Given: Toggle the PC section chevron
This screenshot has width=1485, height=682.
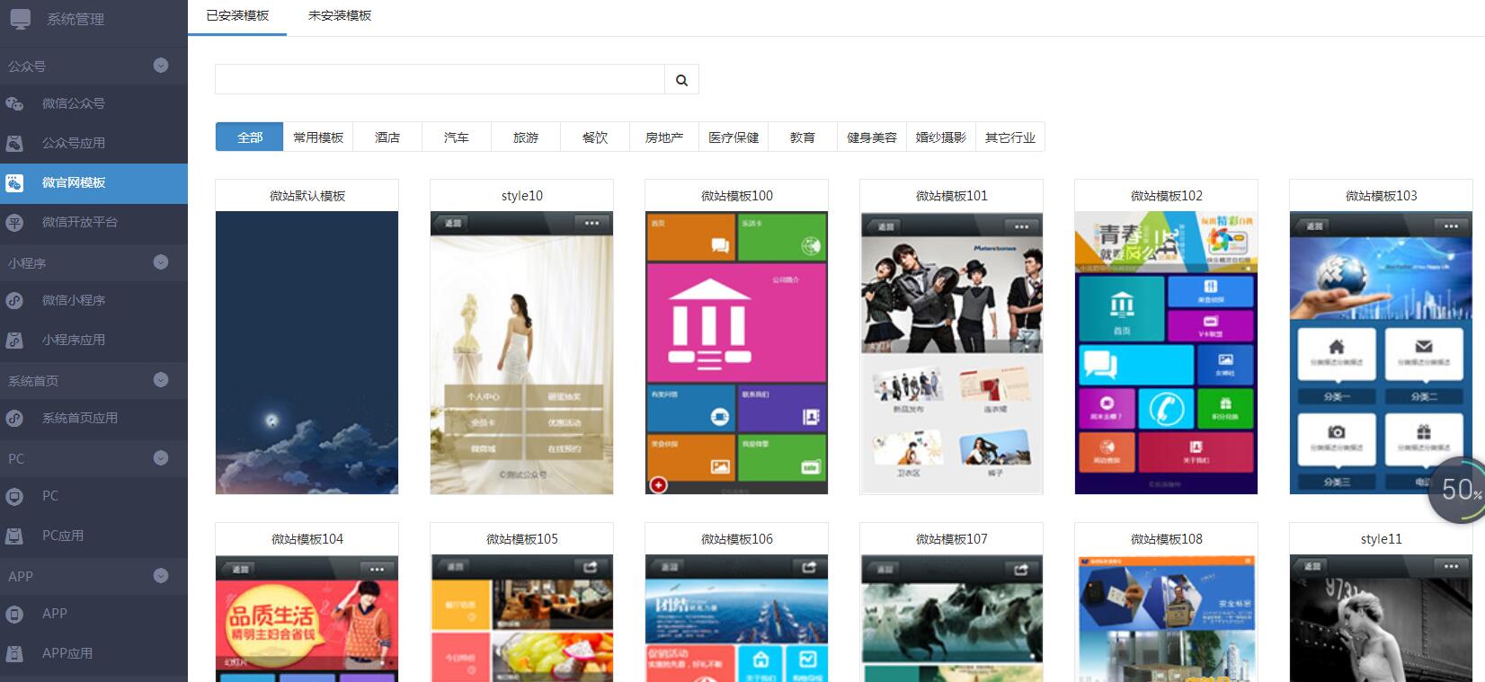Looking at the screenshot, I should (x=161, y=458).
